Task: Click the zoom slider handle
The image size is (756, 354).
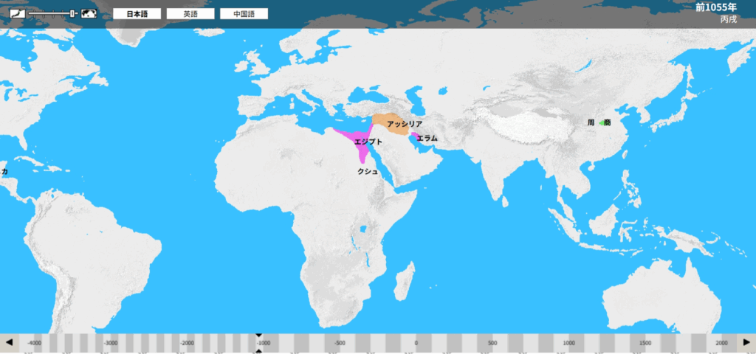Action: (x=73, y=13)
